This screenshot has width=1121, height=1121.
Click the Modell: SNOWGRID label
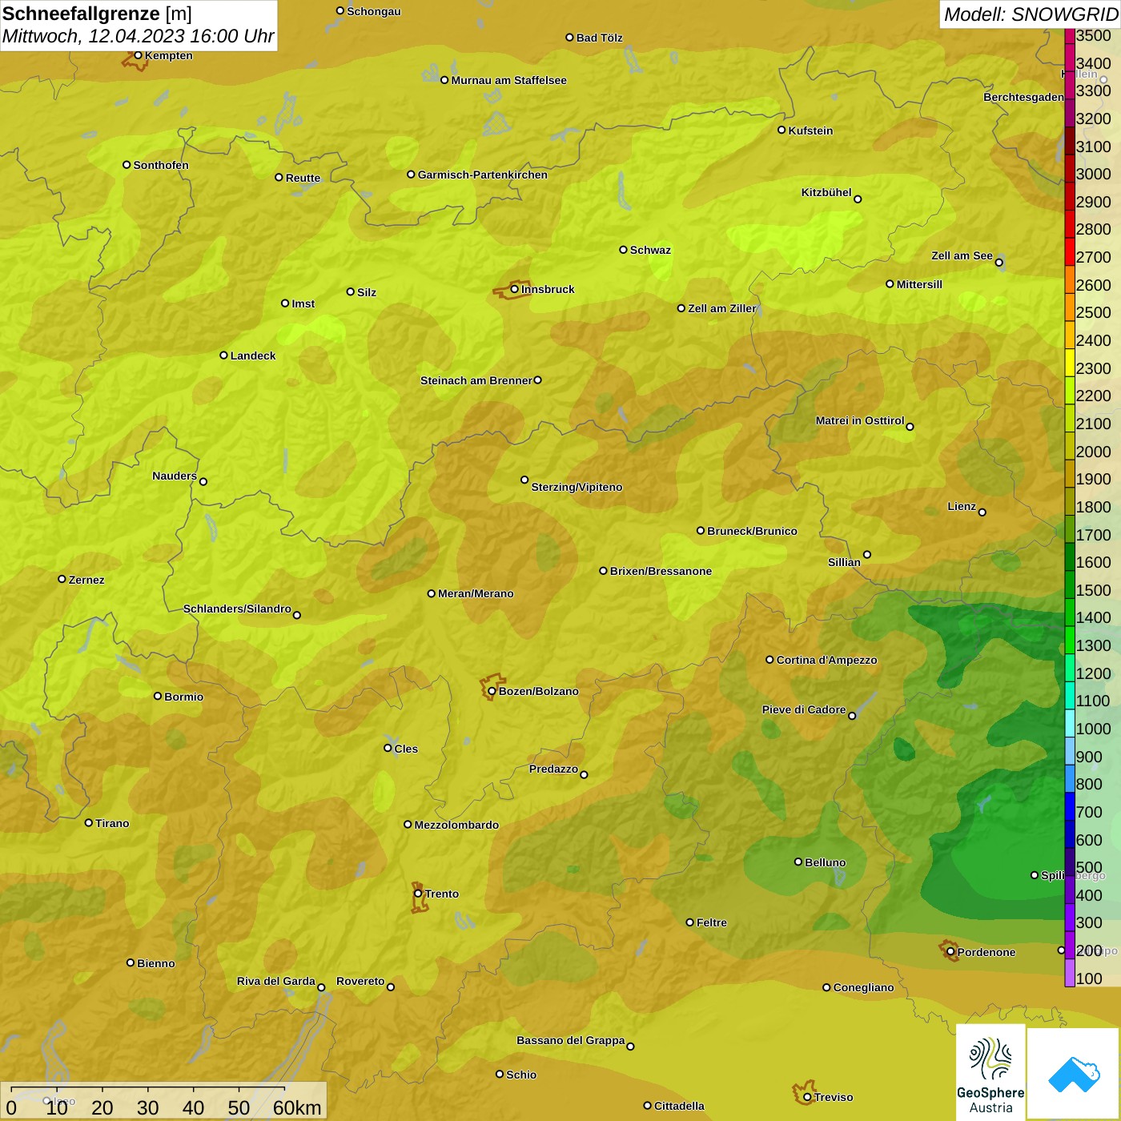coord(1030,14)
